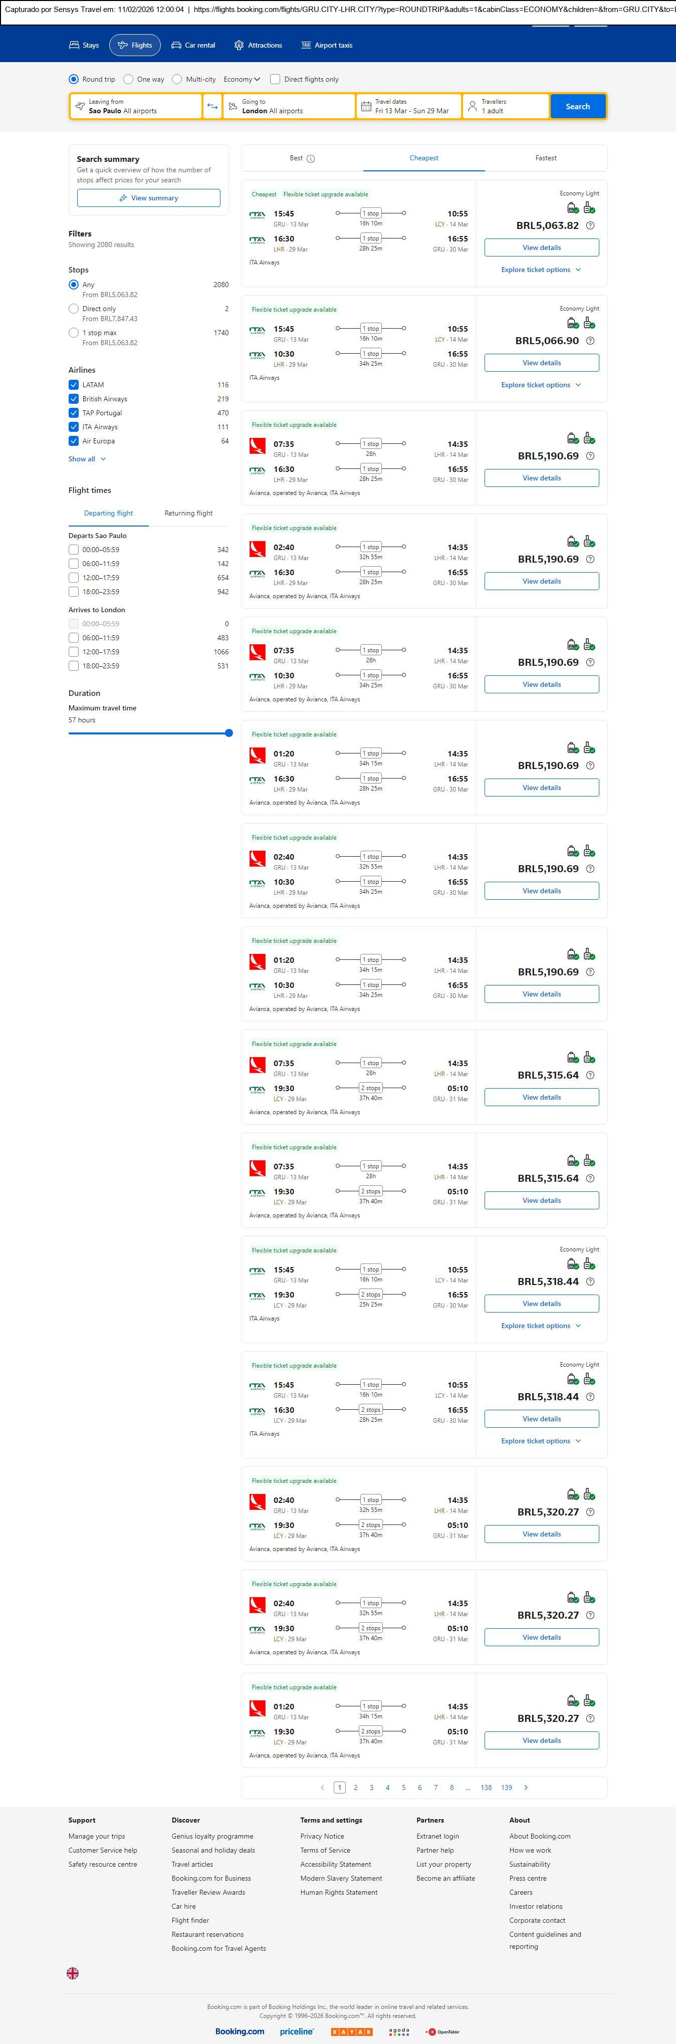Click the next page arrow in pagination
Viewport: 676px width, 2044px height.
click(x=526, y=1787)
